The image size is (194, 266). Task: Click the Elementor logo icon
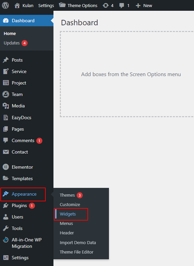(6, 167)
